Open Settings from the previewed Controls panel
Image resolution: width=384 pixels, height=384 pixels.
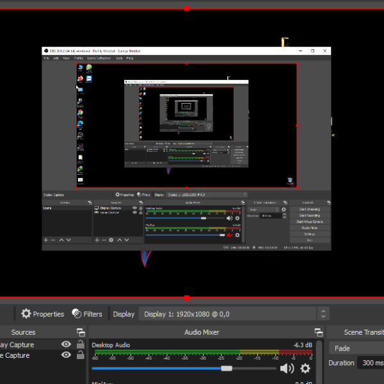point(310,234)
